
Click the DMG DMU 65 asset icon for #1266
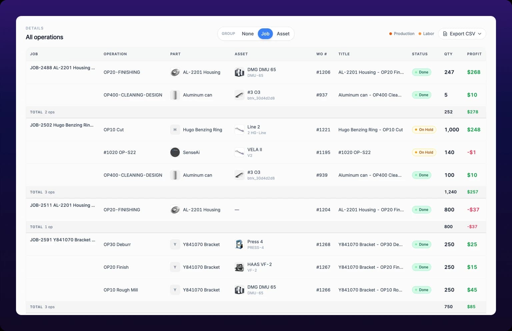239,289
